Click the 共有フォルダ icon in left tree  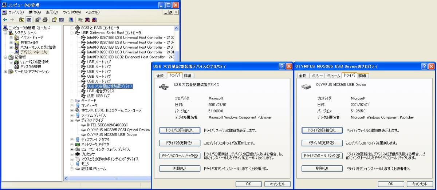click(x=17, y=42)
